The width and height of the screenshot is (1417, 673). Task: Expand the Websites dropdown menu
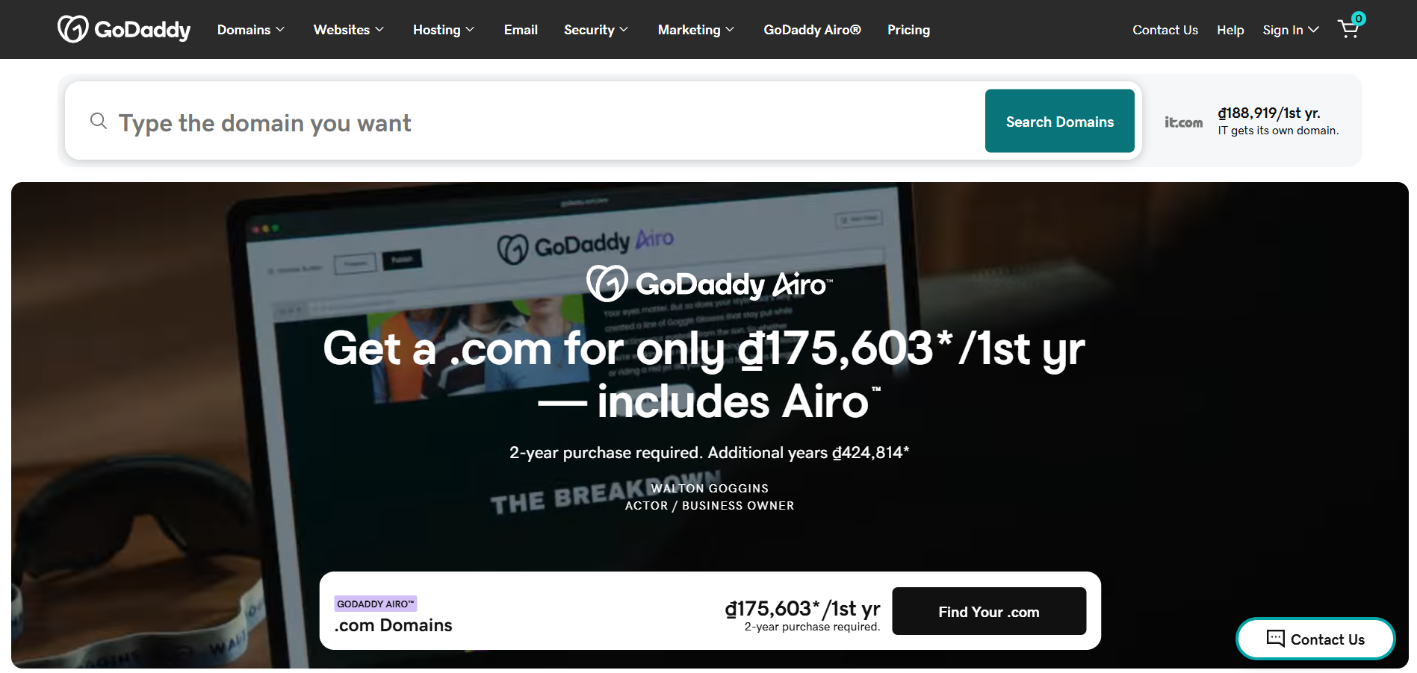point(349,30)
